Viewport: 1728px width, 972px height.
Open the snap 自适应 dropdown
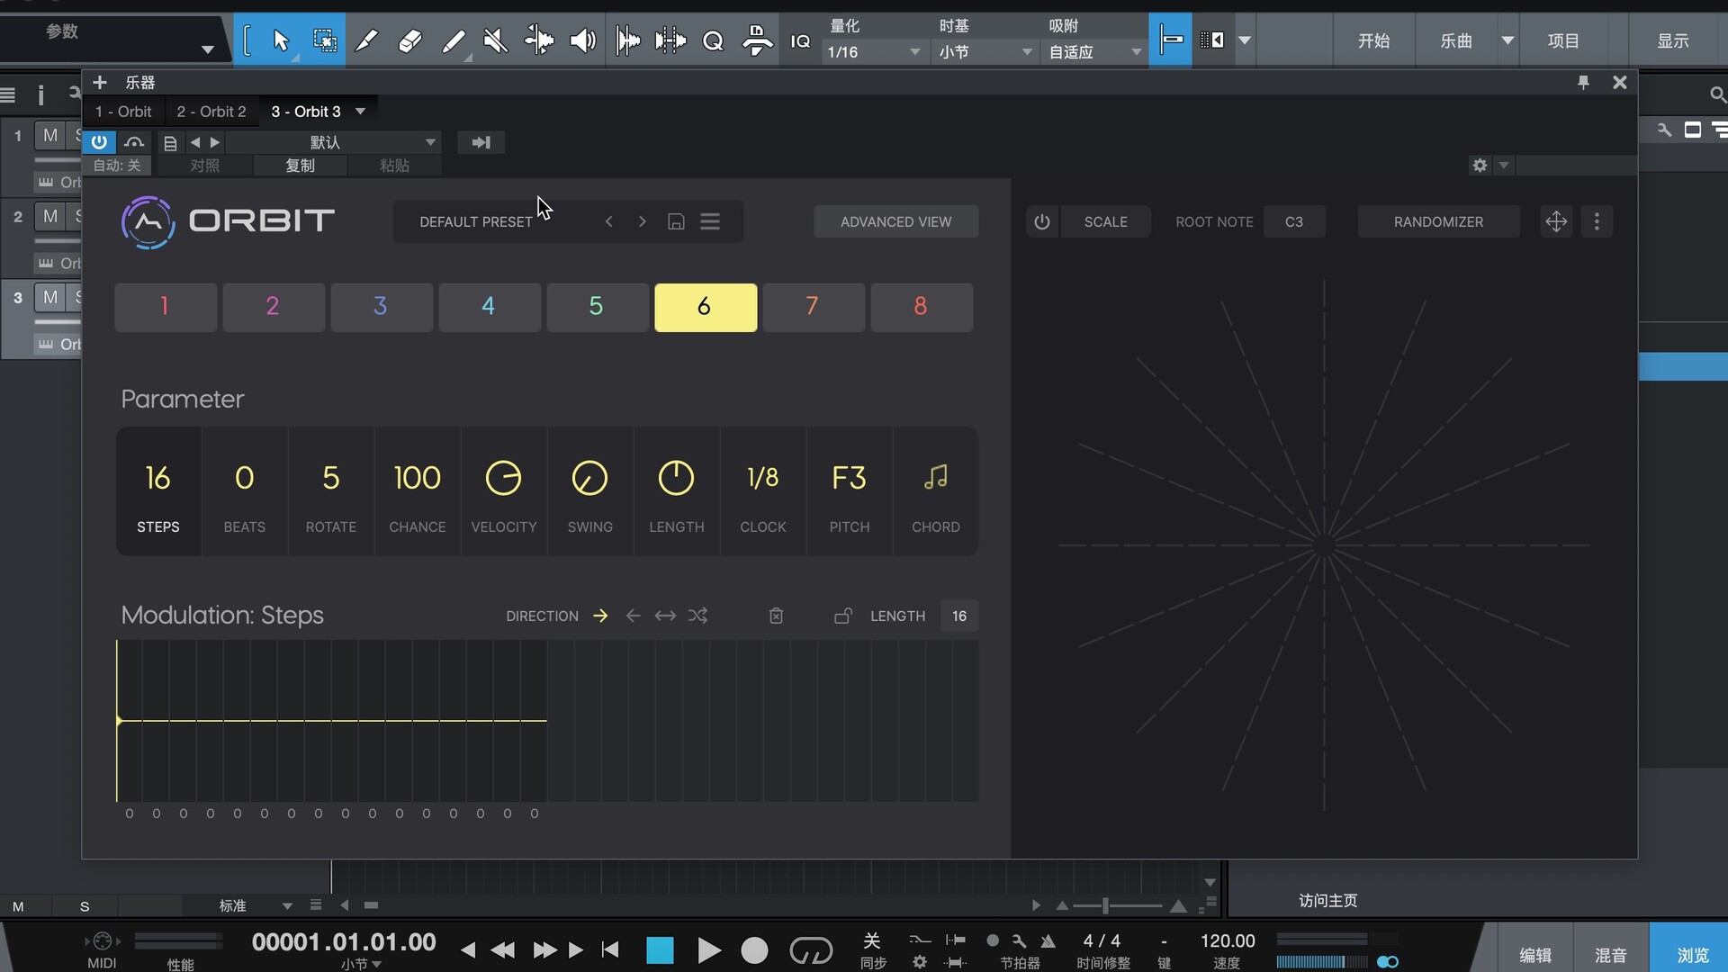click(x=1095, y=52)
